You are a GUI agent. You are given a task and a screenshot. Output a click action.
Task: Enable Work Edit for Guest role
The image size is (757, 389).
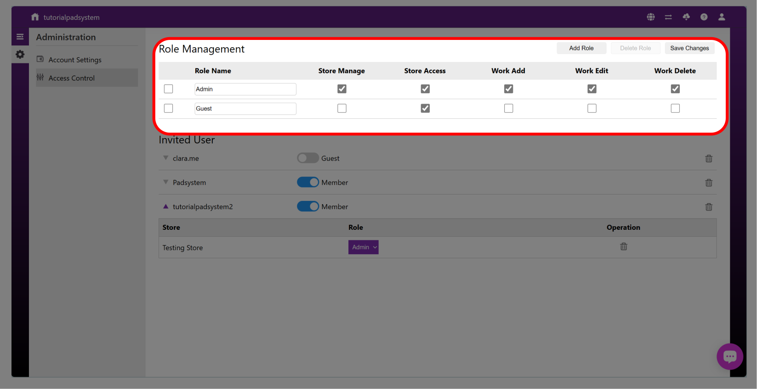(x=592, y=108)
